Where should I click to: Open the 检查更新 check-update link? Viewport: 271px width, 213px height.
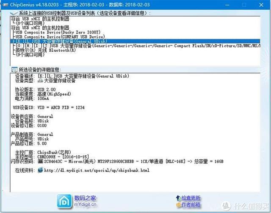191,198
